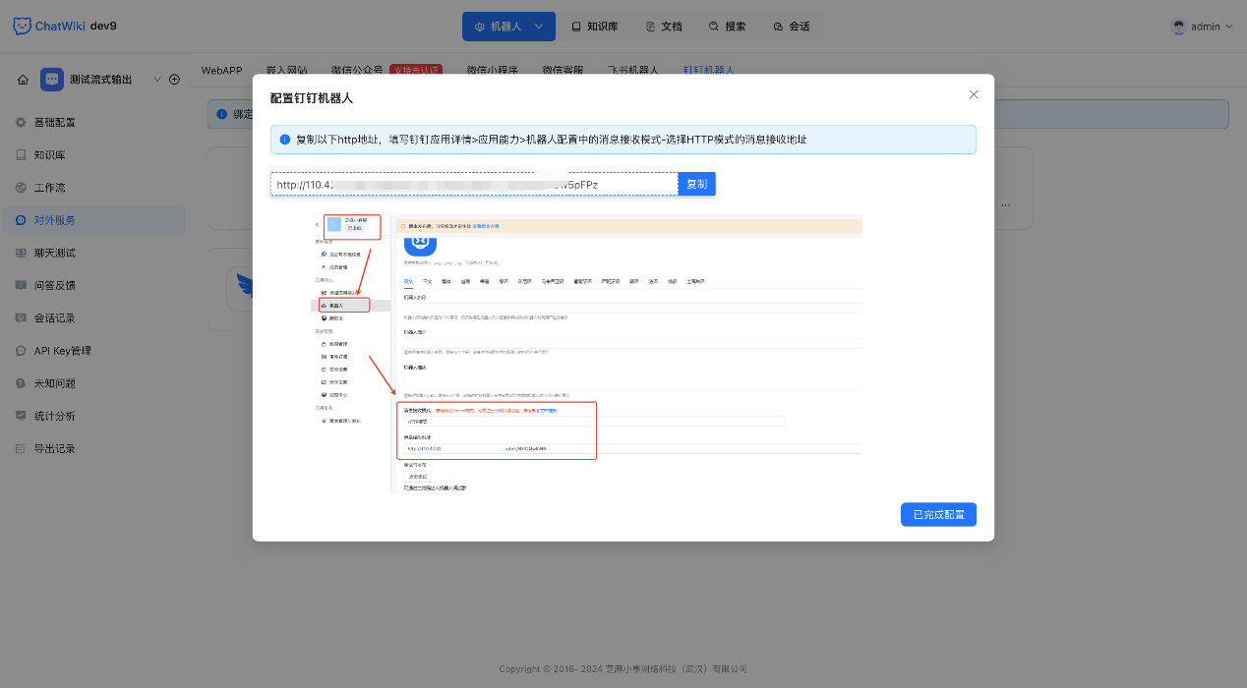
Task: Open 搜索 in the top navigation
Action: [728, 27]
